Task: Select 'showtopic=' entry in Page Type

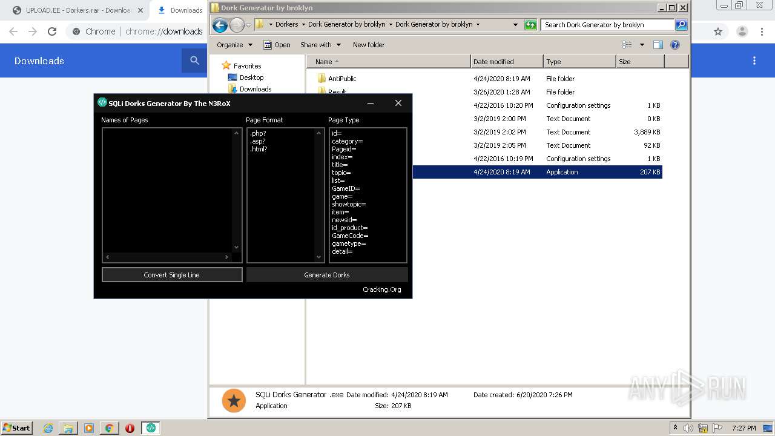Action: click(349, 204)
